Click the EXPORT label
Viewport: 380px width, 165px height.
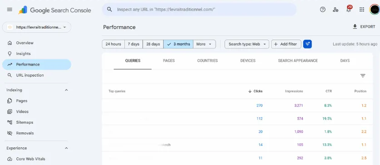pyautogui.click(x=368, y=27)
